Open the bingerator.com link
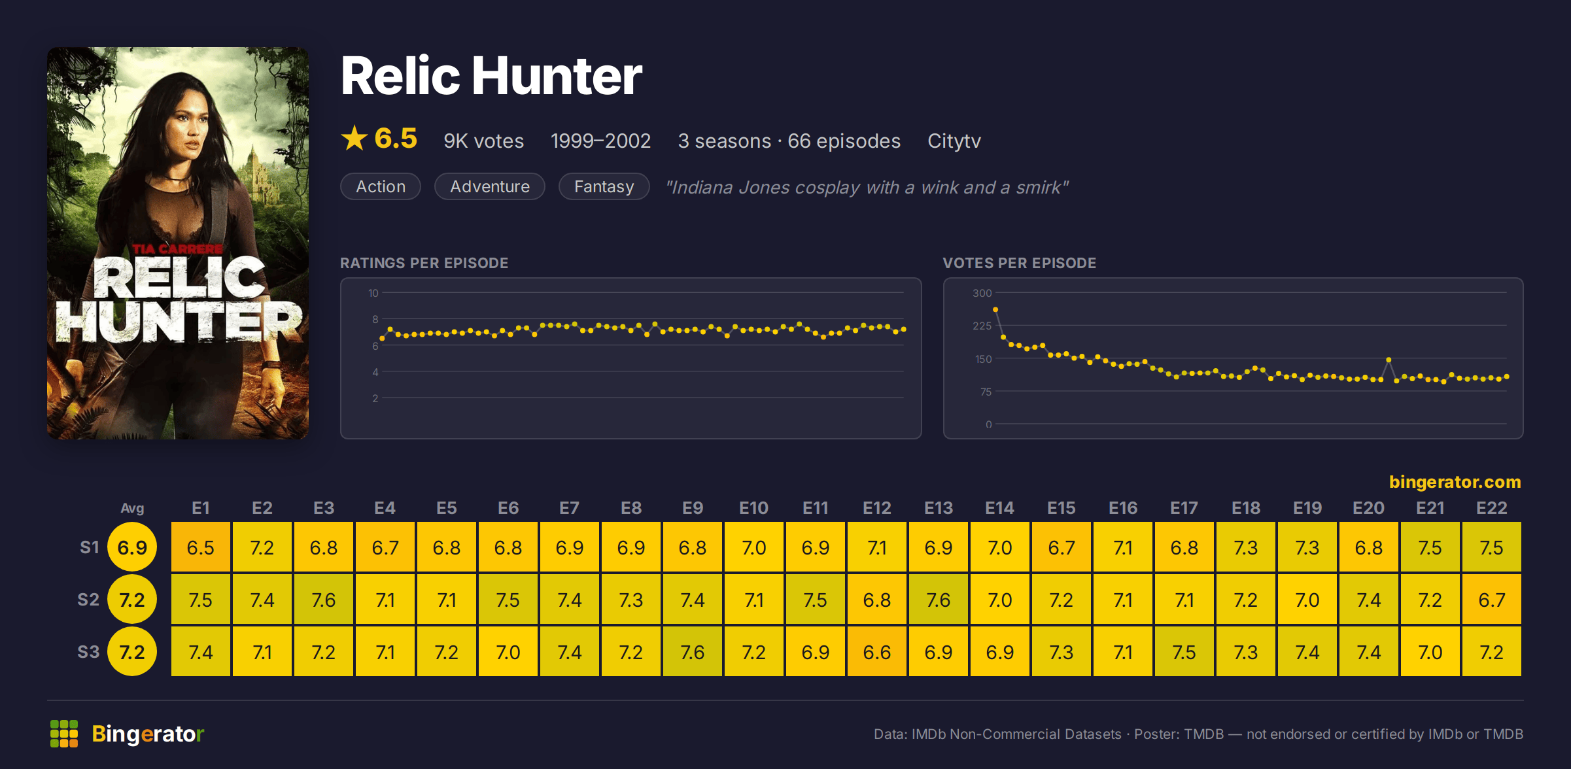Screen dimensions: 1571x769 coord(1455,482)
